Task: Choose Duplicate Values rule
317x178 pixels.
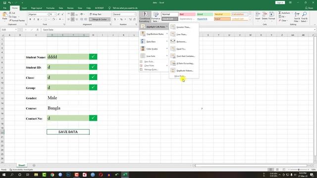Action: pyautogui.click(x=184, y=71)
